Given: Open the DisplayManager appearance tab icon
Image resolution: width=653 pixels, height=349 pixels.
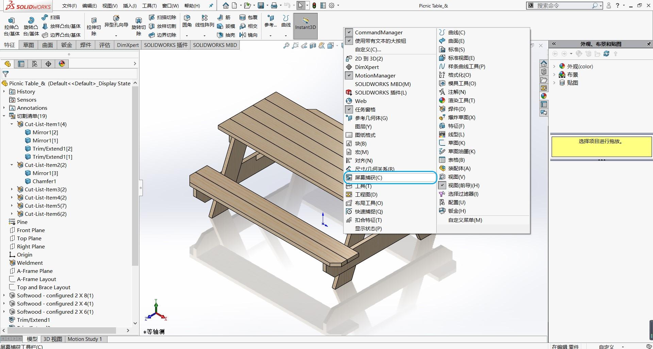Looking at the screenshot, I should (62, 64).
